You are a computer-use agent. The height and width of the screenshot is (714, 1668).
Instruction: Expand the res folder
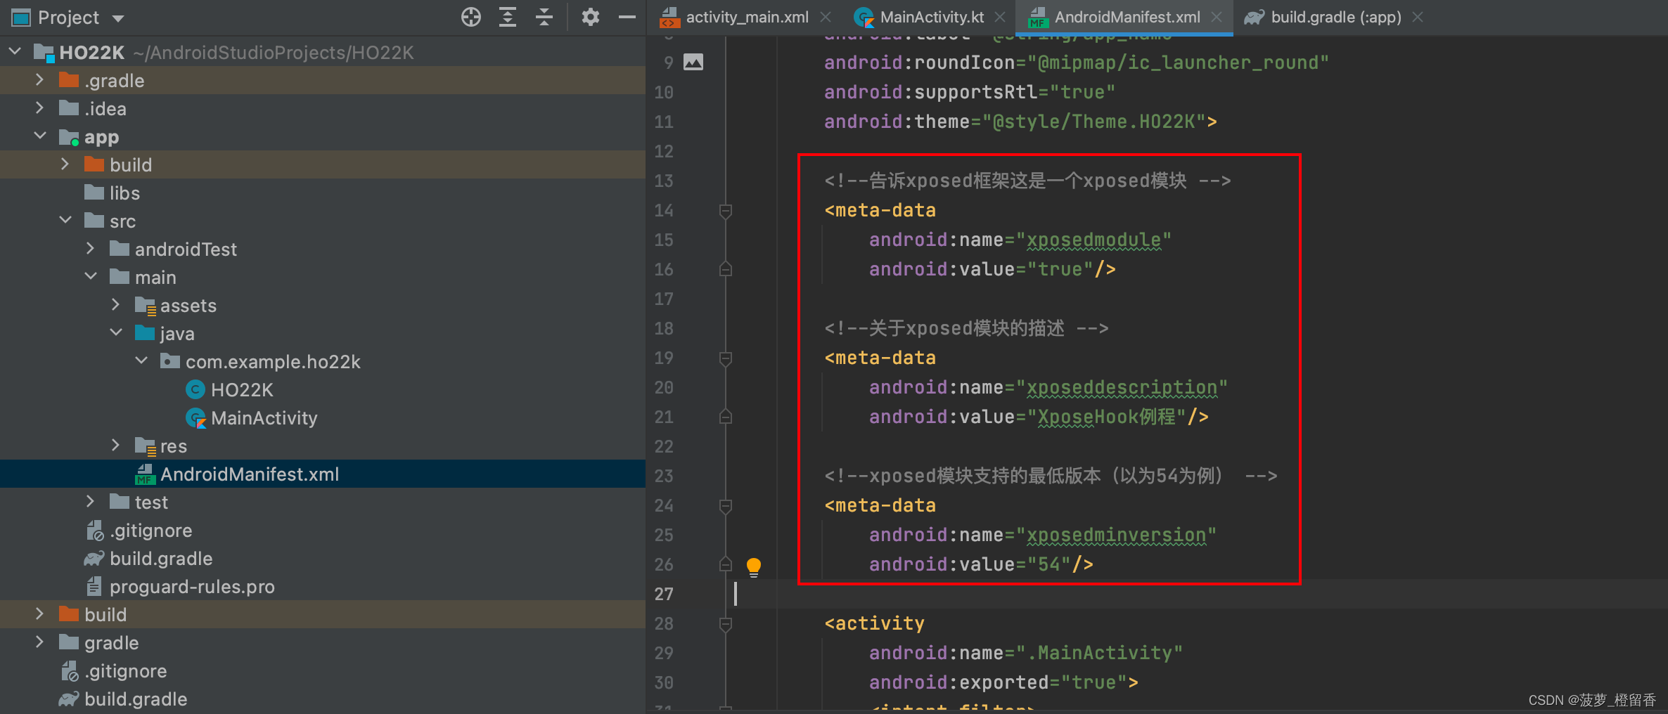click(x=116, y=445)
